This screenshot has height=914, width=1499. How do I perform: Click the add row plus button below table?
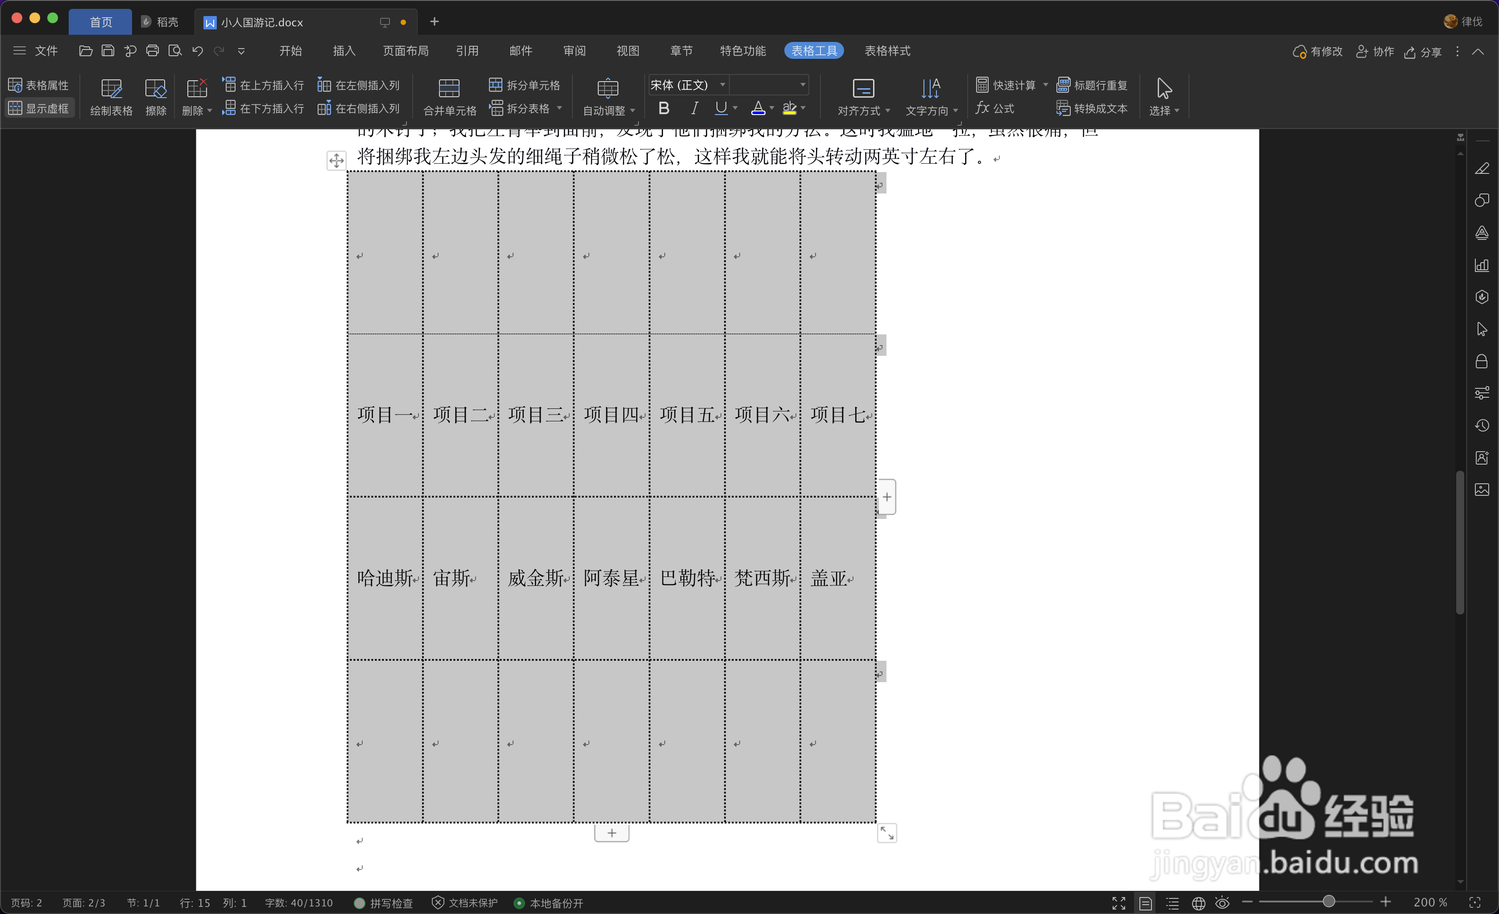tap(611, 832)
